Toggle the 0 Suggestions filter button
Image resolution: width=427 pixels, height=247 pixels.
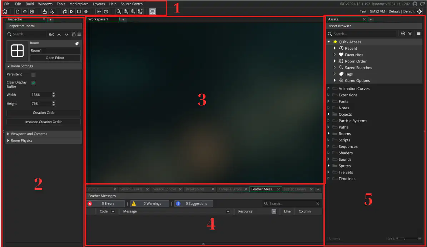(194, 203)
